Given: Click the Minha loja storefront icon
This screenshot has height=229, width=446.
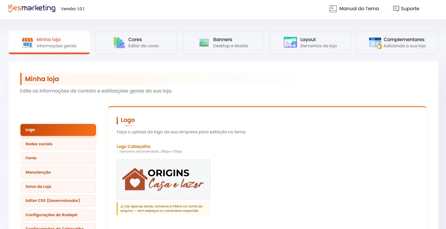Looking at the screenshot, I should click(x=27, y=43).
